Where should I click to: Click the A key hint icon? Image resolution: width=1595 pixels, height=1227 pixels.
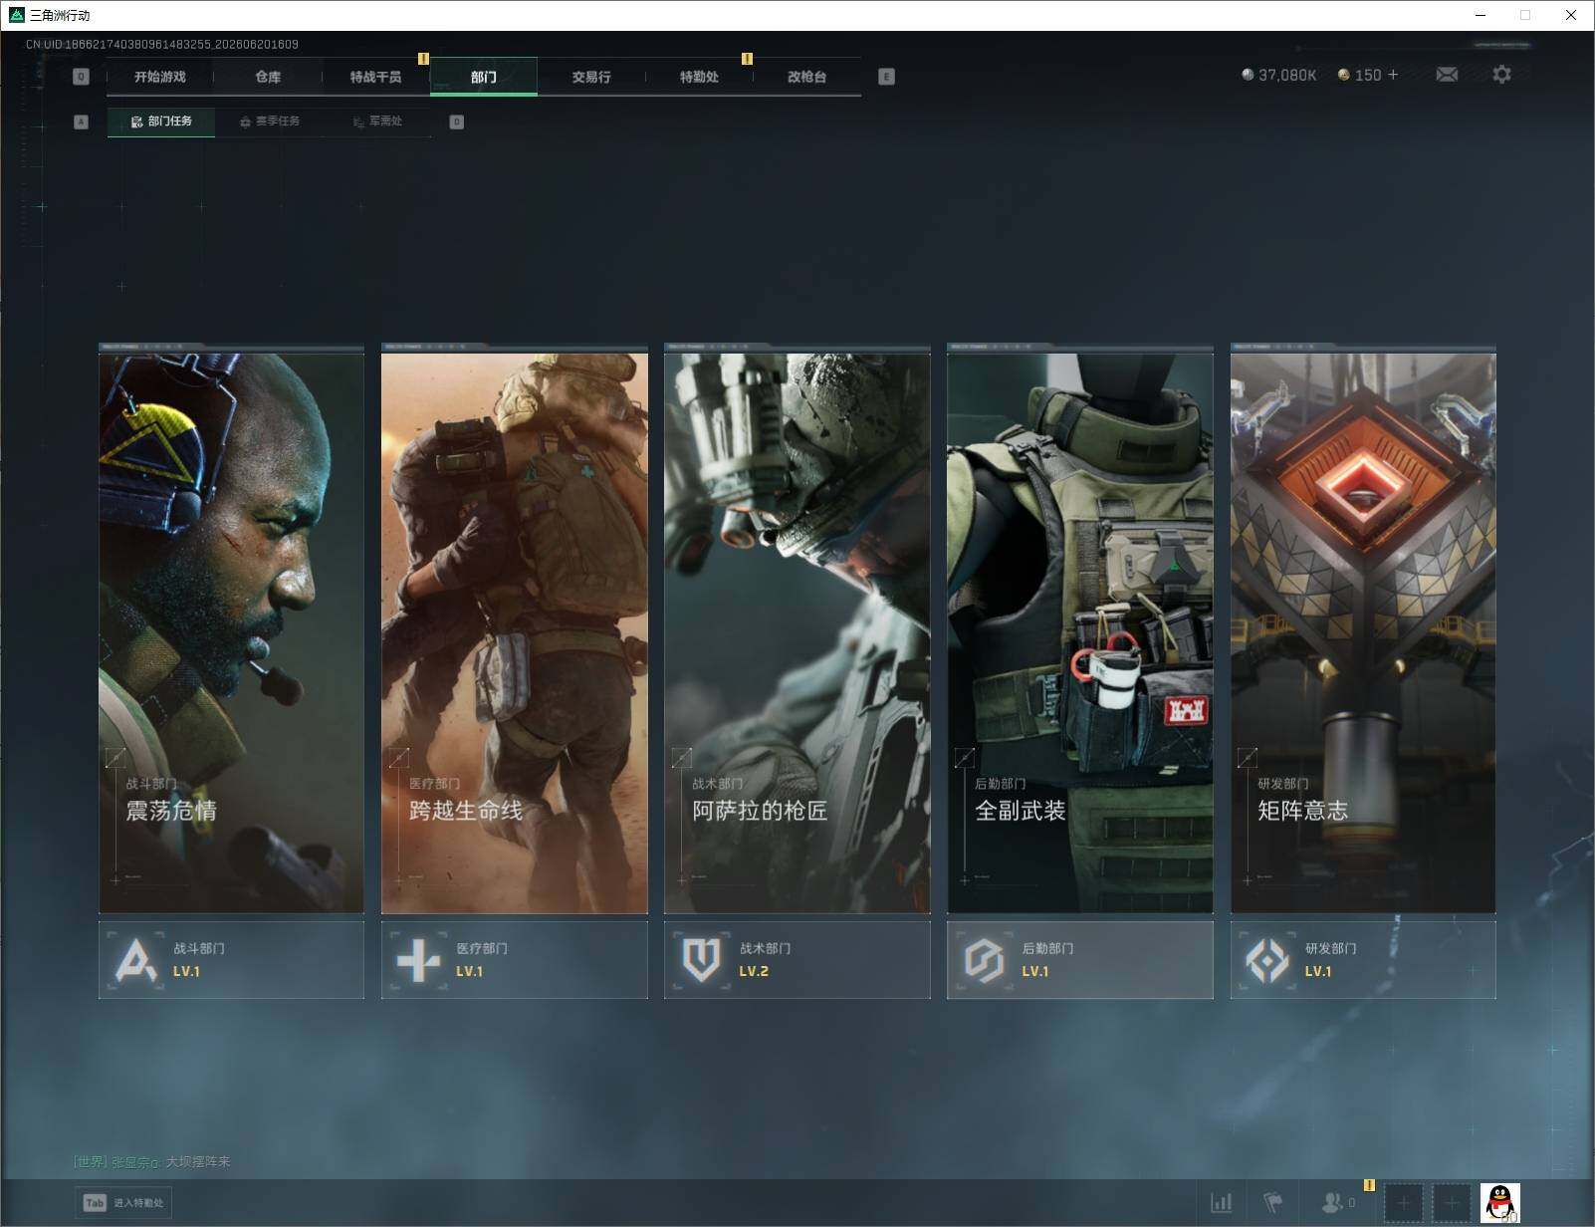(x=82, y=122)
